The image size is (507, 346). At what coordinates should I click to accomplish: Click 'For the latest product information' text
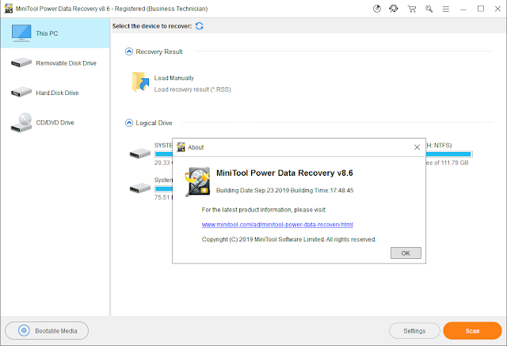[x=264, y=210]
